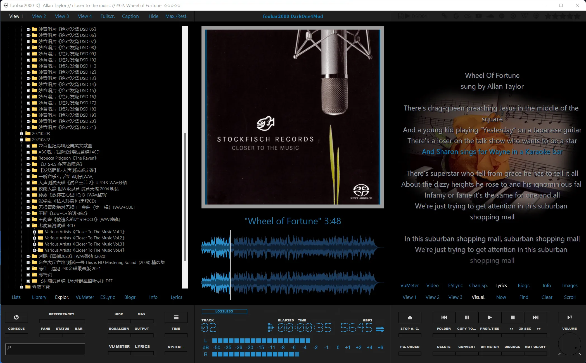The width and height of the screenshot is (586, 363).
Task: Click the Google search icon in top bar
Action: point(456,16)
